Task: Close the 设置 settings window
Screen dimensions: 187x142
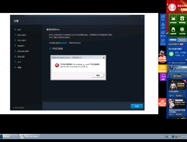Action: pos(142,17)
